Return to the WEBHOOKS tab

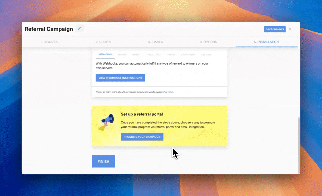[105, 54]
